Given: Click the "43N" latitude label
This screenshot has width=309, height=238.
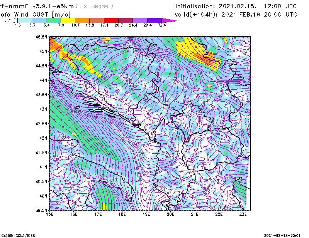Looking at the screenshot, I should coord(43,109).
